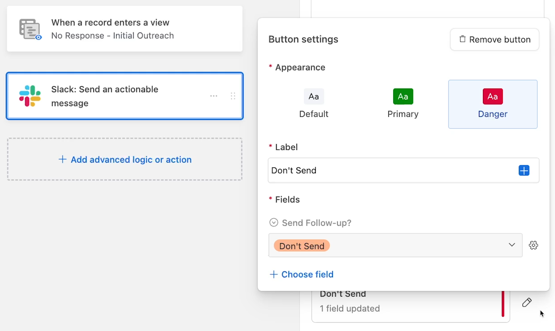555x331 pixels.
Task: Select the Slack: Send an actionable message step
Action: [124, 96]
